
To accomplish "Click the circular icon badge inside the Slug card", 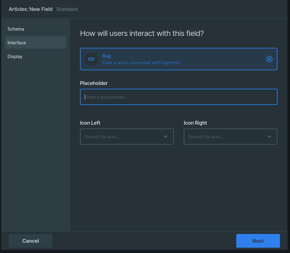I will (91, 59).
